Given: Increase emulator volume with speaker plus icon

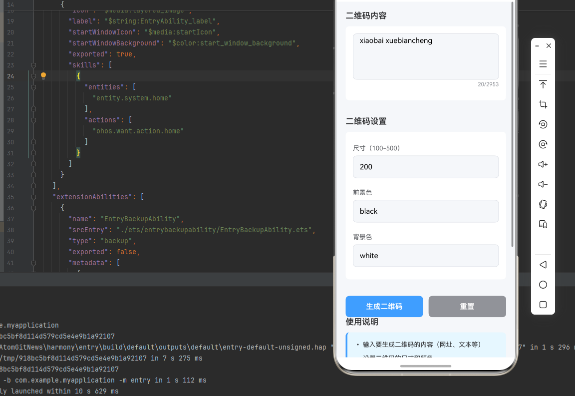Looking at the screenshot, I should coord(543,164).
